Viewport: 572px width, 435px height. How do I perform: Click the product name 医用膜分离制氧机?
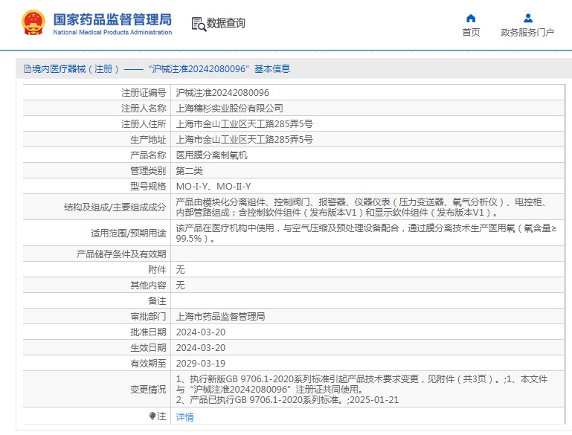click(211, 155)
